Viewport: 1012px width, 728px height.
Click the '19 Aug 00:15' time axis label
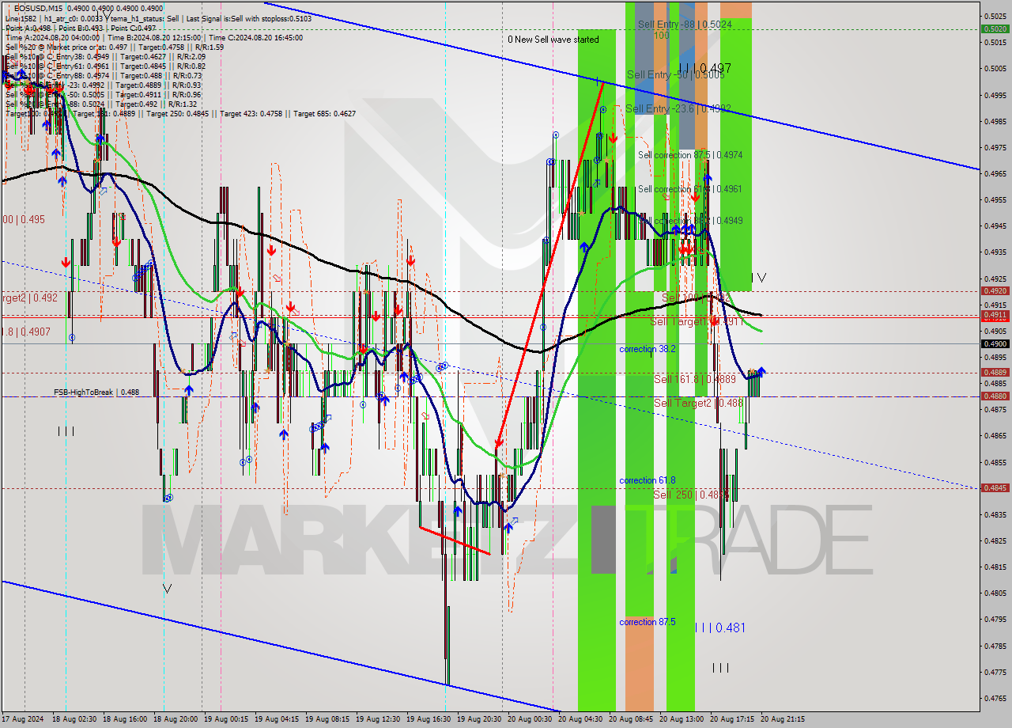(226, 719)
